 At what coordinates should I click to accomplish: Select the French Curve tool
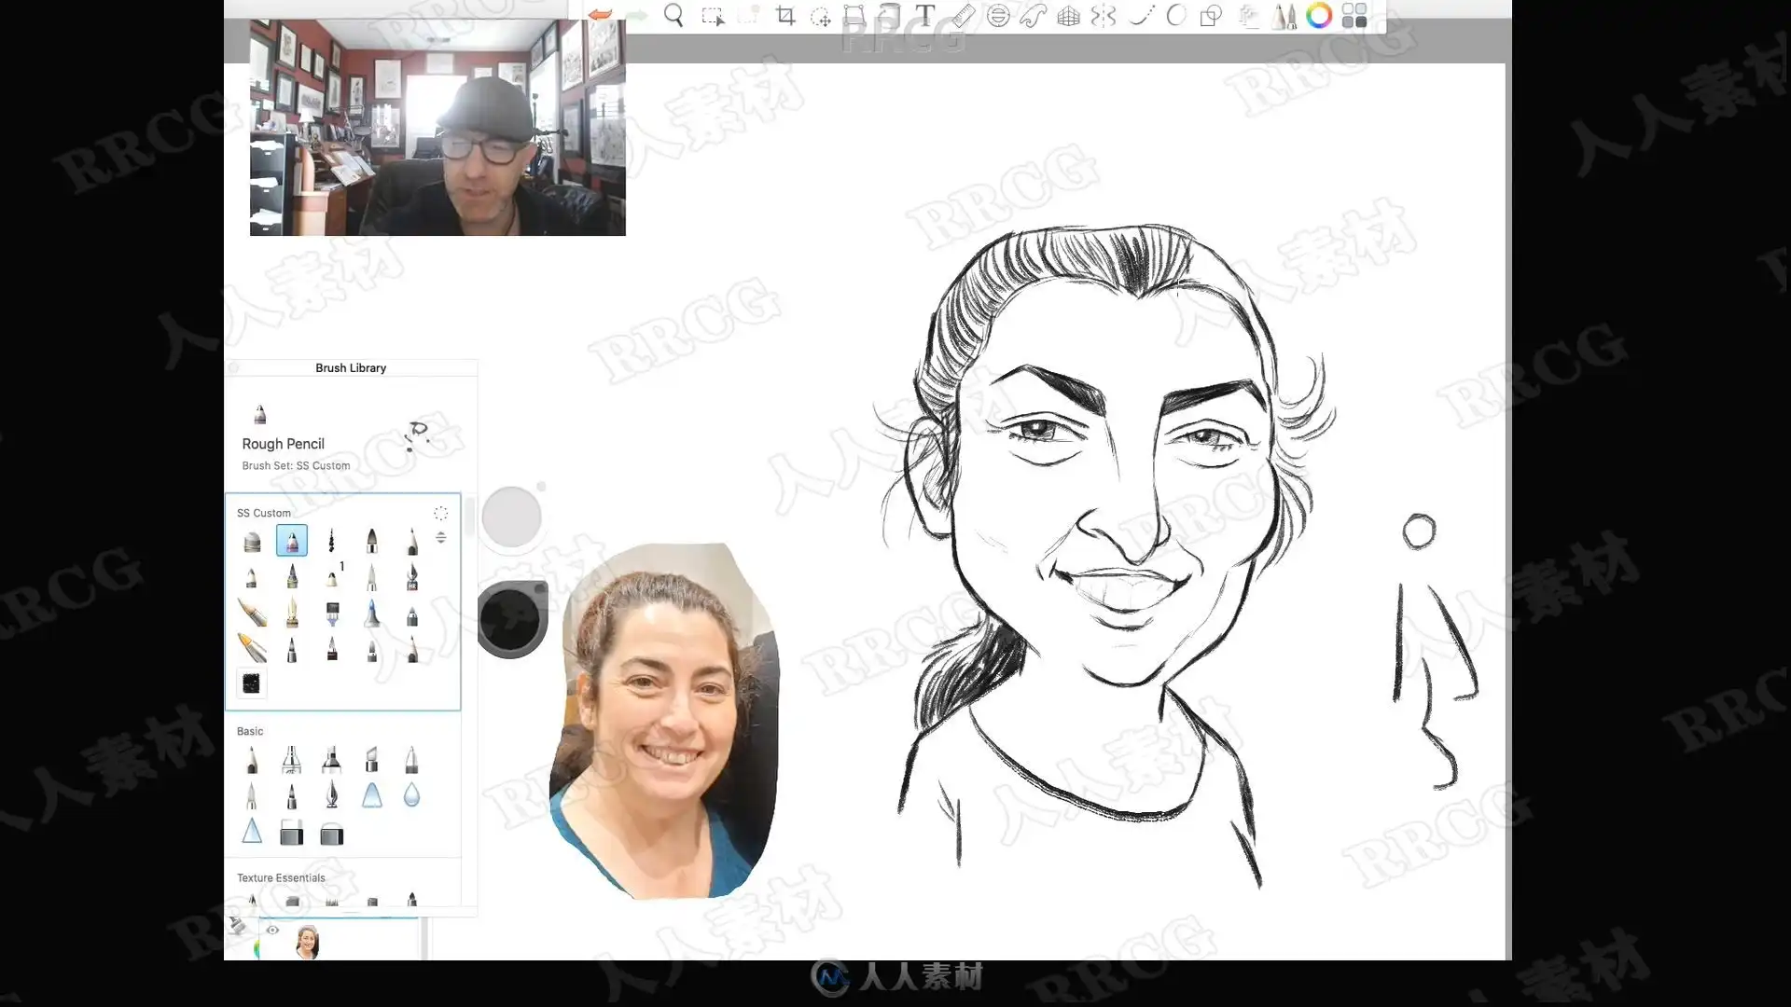click(1034, 15)
